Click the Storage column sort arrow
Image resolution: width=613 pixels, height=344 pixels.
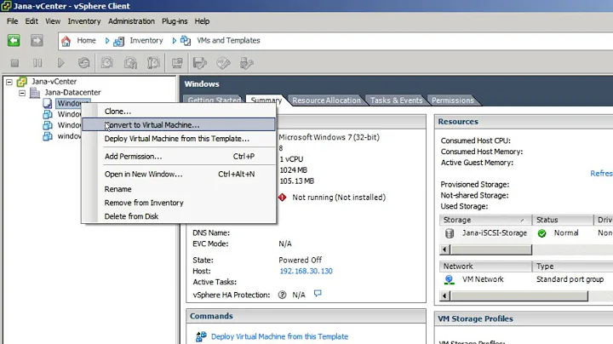522,220
